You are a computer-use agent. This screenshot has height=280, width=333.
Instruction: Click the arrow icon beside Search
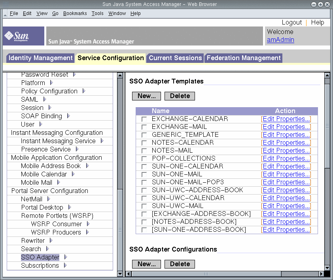tap(47, 248)
